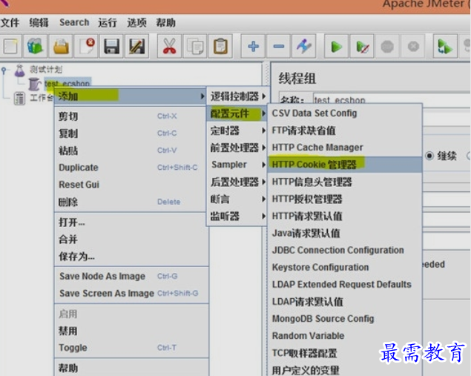Screen dimensions: 471x376
Task: Open the Sampler submenu
Action: point(237,165)
